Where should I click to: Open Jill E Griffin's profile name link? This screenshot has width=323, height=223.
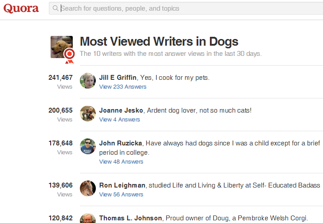pyautogui.click(x=118, y=78)
